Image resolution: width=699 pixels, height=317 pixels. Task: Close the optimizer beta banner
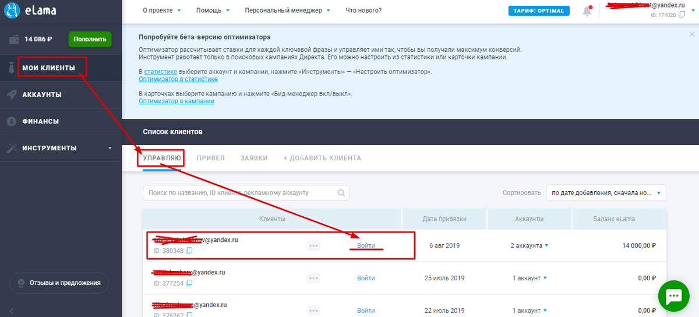point(691,34)
